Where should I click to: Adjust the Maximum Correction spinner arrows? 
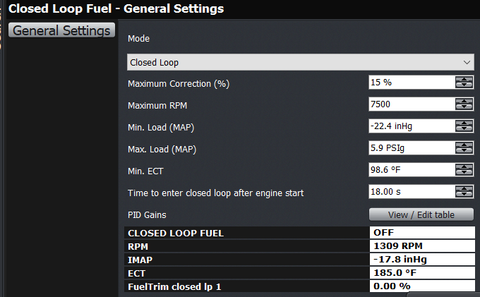(464, 83)
